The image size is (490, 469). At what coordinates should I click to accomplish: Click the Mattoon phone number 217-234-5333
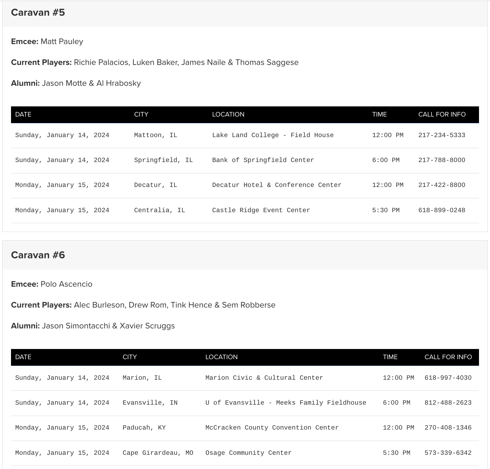pyautogui.click(x=442, y=135)
